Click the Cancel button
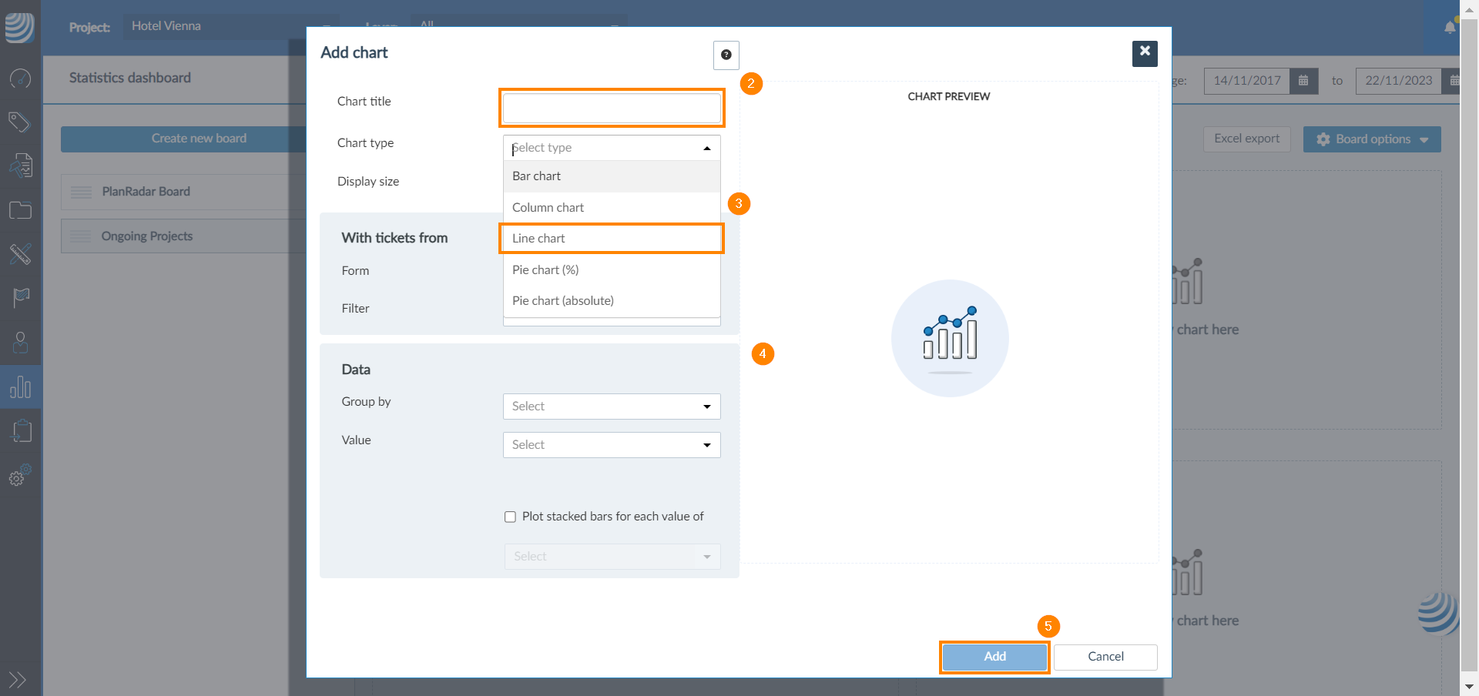The width and height of the screenshot is (1479, 696). [x=1105, y=657]
